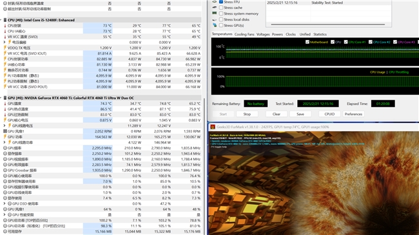Open Preferences in the stability test window
The width and height of the screenshot is (419, 235).
(x=353, y=114)
